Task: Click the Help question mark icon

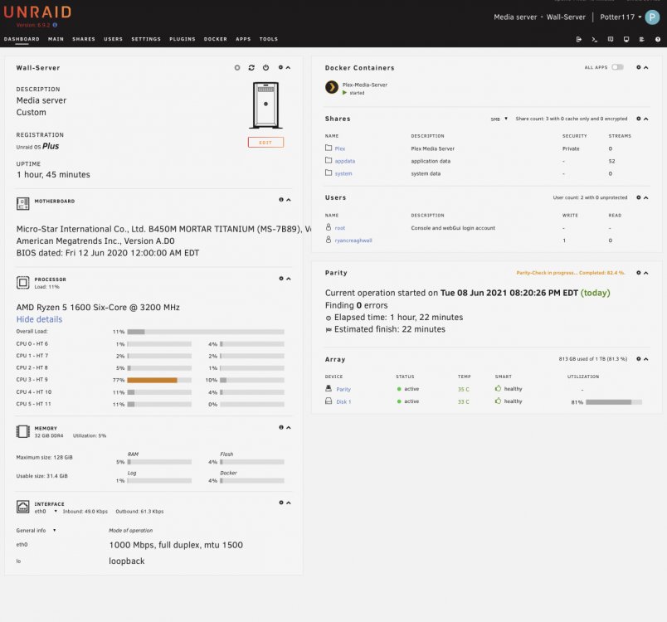Action: [x=658, y=39]
